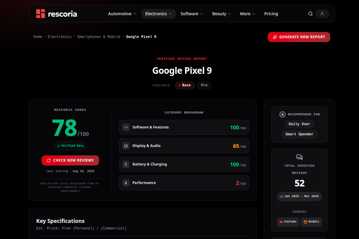The image size is (359, 239).
Task: Expand the Beauty menu
Action: (x=222, y=14)
